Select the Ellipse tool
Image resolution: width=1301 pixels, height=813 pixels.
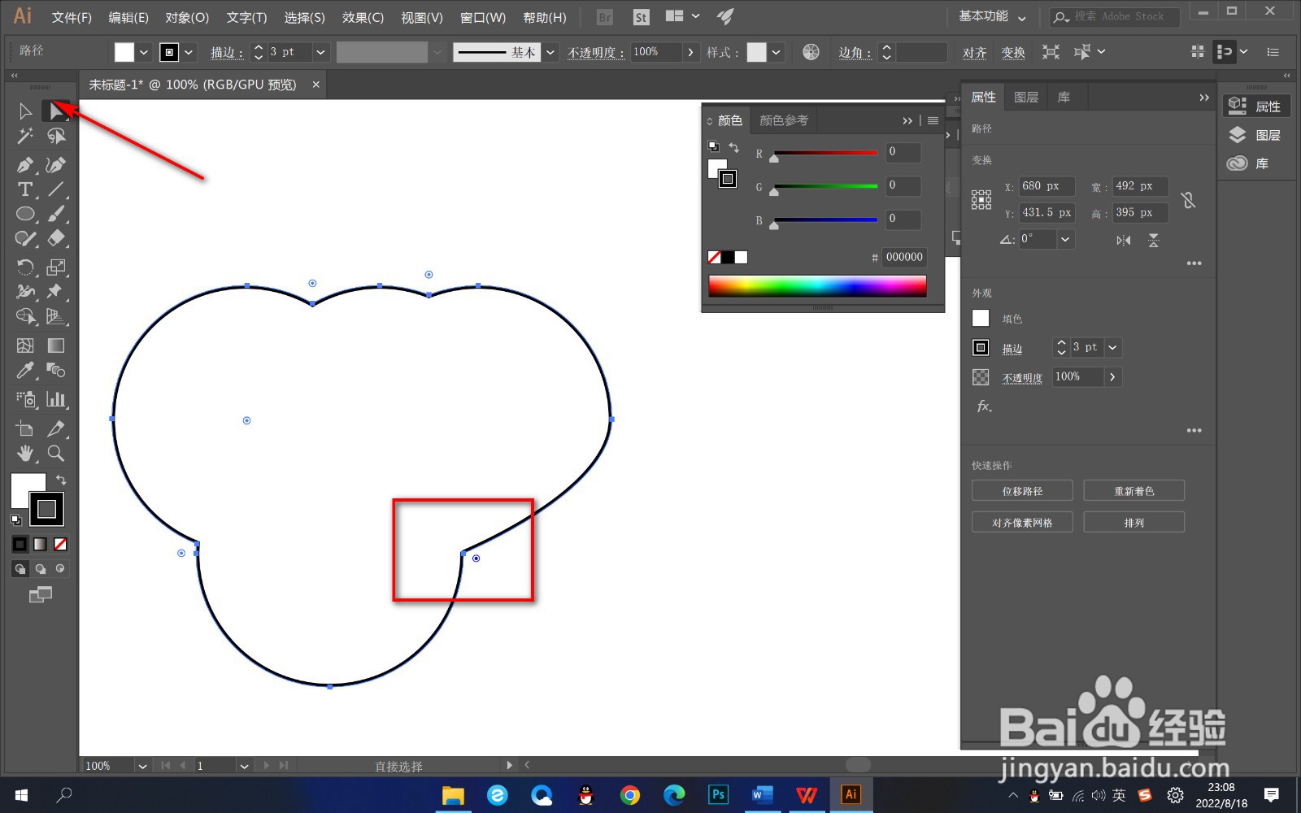tap(25, 214)
